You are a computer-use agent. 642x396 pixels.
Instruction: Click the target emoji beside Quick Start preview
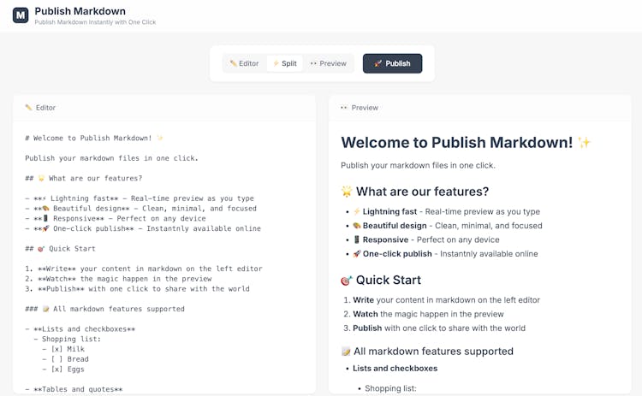point(347,281)
